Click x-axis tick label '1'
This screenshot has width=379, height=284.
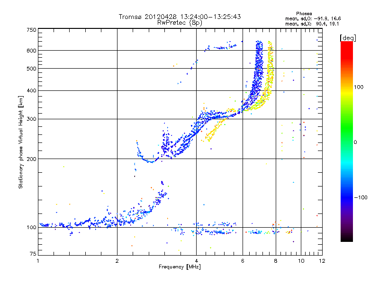coord(38,261)
